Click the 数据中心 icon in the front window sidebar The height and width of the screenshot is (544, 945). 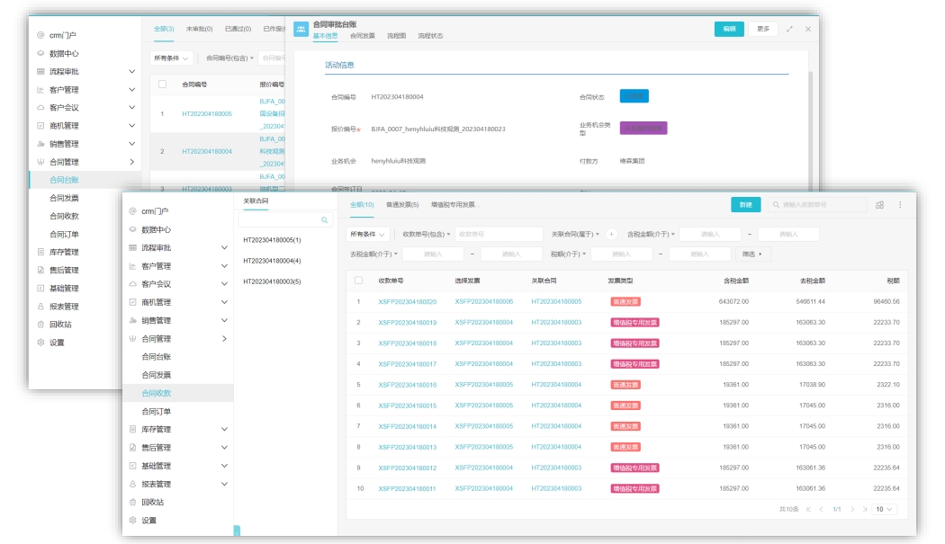coord(132,229)
